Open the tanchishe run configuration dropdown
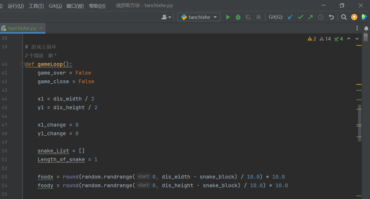Screen dimensions: 370x199 199,17
